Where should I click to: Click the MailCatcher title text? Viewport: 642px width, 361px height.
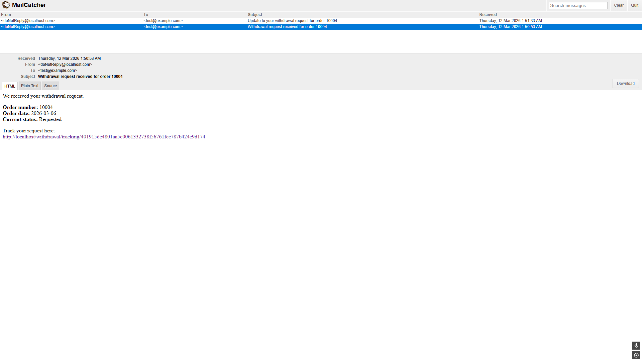click(29, 5)
